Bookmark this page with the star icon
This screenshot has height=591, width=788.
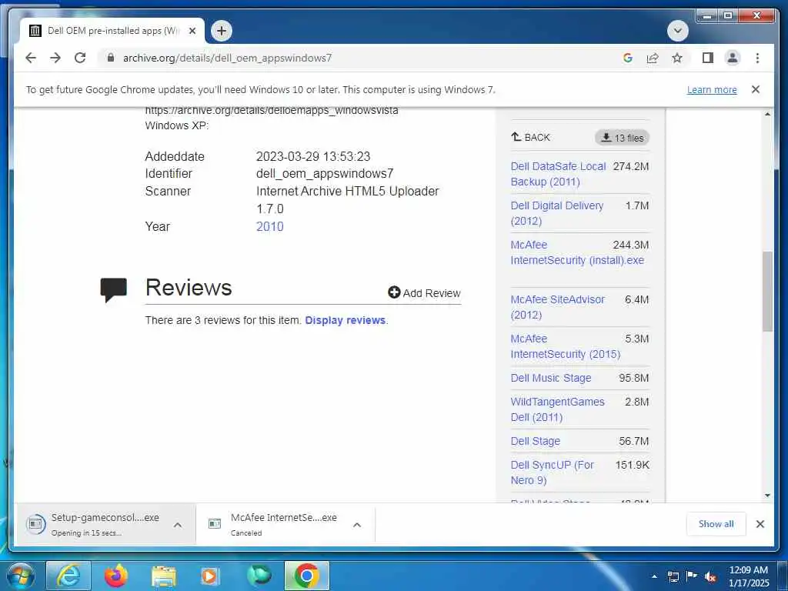click(x=677, y=58)
